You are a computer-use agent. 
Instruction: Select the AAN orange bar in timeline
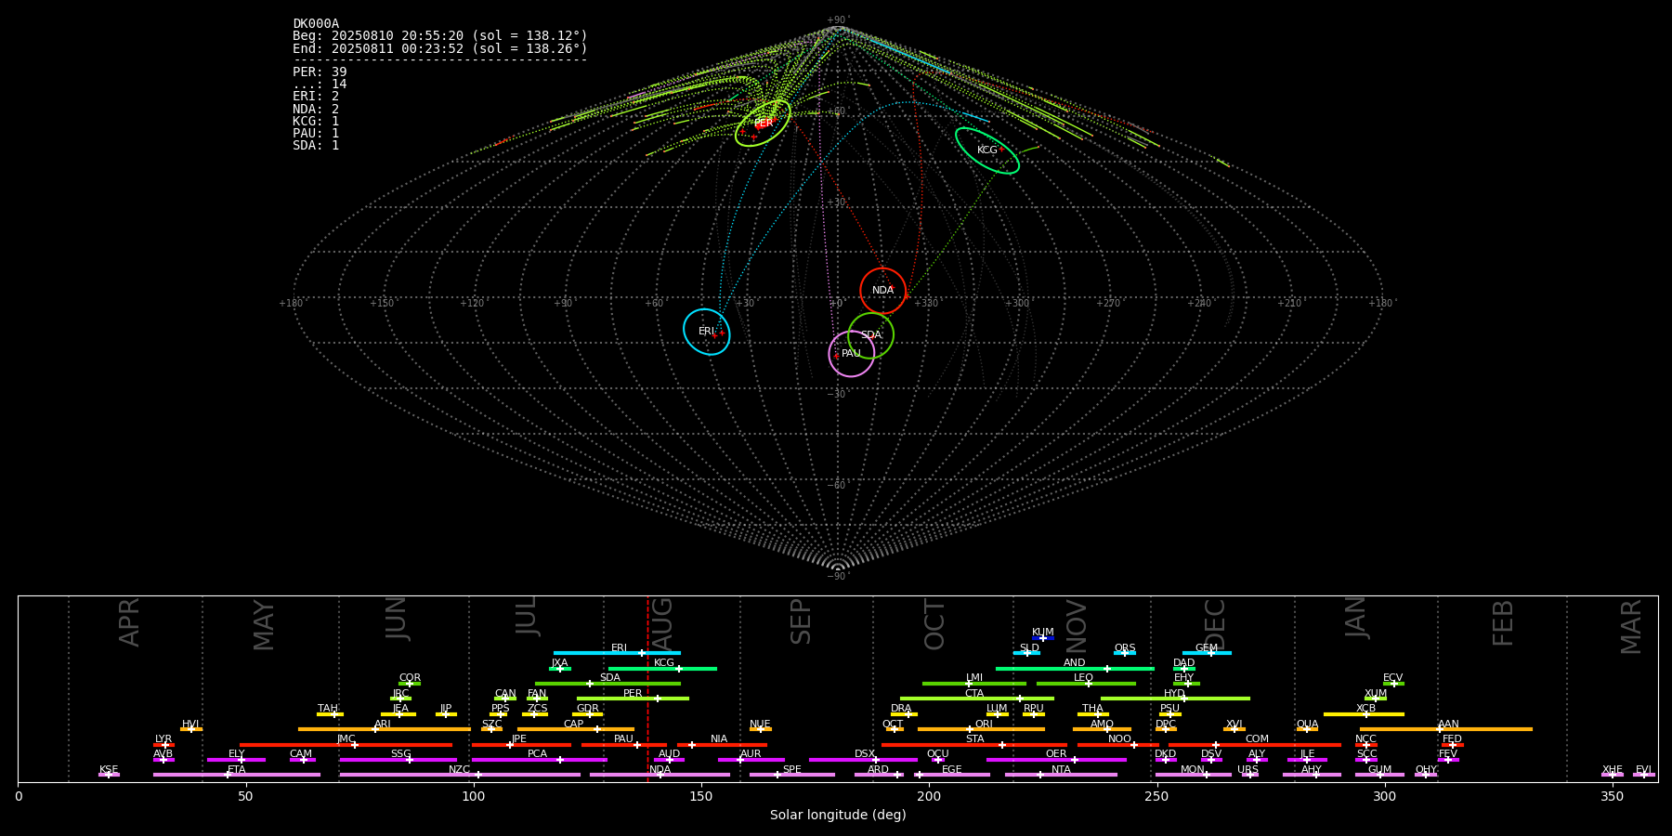pyautogui.click(x=1446, y=729)
